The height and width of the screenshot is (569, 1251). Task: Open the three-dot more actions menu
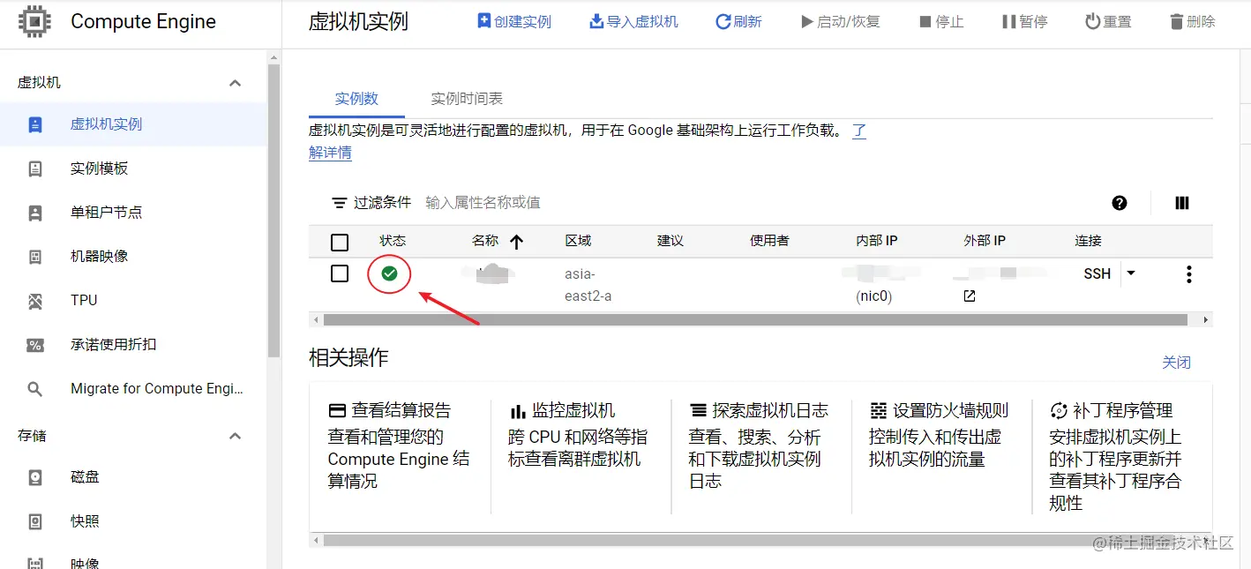pyautogui.click(x=1189, y=274)
